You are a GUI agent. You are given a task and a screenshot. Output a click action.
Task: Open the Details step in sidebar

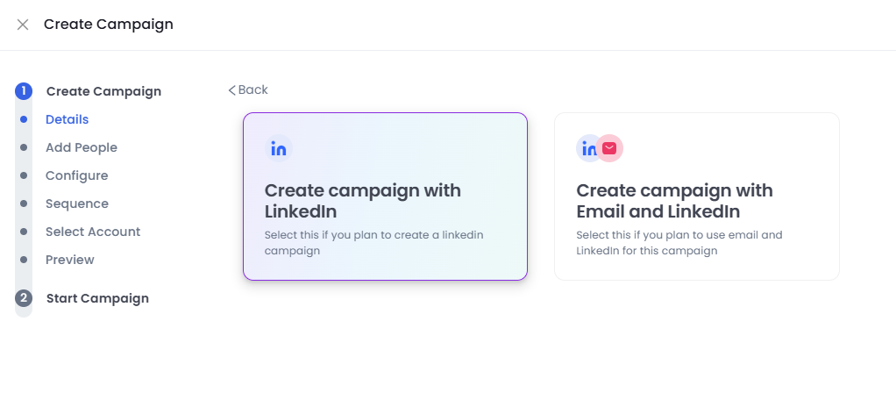coord(67,119)
